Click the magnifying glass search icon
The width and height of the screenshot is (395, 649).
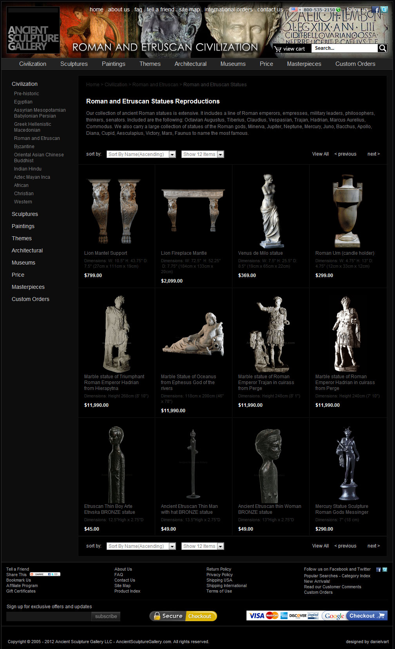pyautogui.click(x=382, y=48)
